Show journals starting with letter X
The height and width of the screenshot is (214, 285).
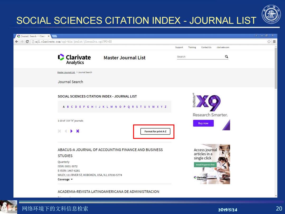pos(158,107)
